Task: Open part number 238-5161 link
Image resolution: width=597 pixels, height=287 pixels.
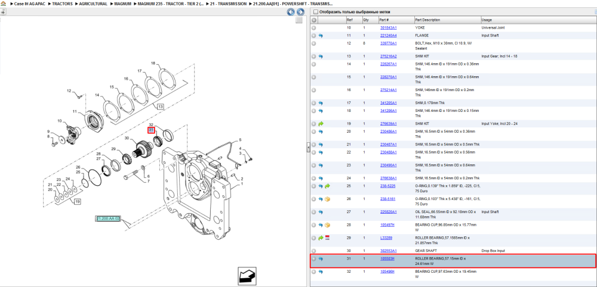Action: [387, 199]
